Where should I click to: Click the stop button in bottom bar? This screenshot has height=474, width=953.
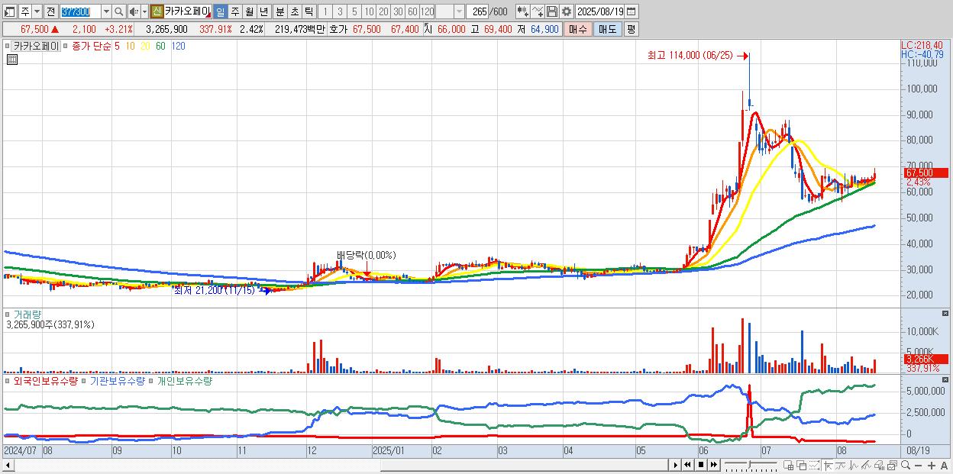coord(701,465)
